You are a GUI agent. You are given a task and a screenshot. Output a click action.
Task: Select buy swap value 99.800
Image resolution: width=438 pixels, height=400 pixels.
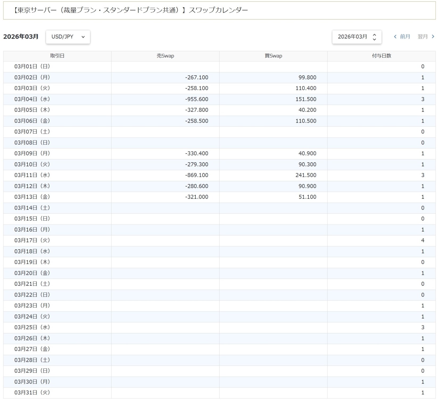[x=307, y=77]
